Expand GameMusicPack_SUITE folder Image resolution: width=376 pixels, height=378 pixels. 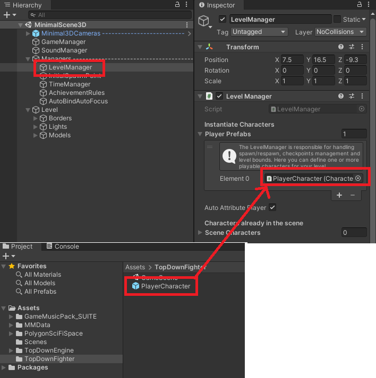coord(11,317)
